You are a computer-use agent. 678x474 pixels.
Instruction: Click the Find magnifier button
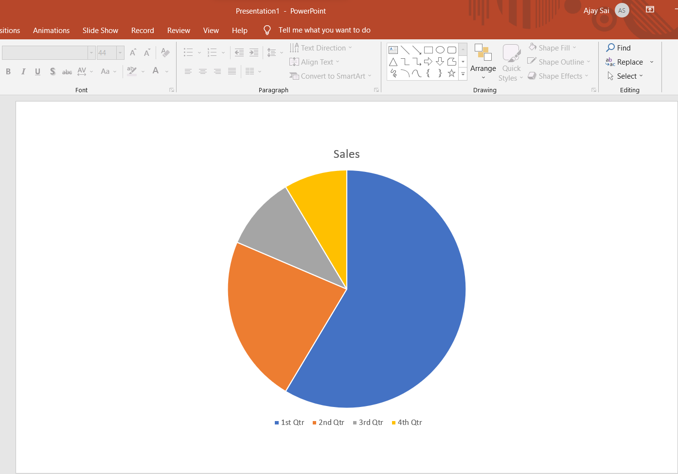click(618, 48)
